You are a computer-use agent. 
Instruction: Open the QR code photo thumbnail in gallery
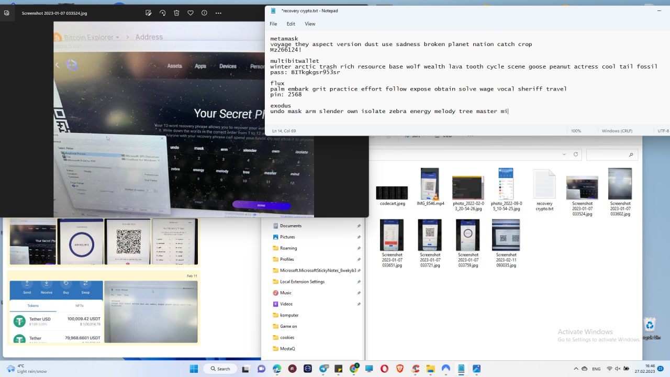[x=128, y=241]
